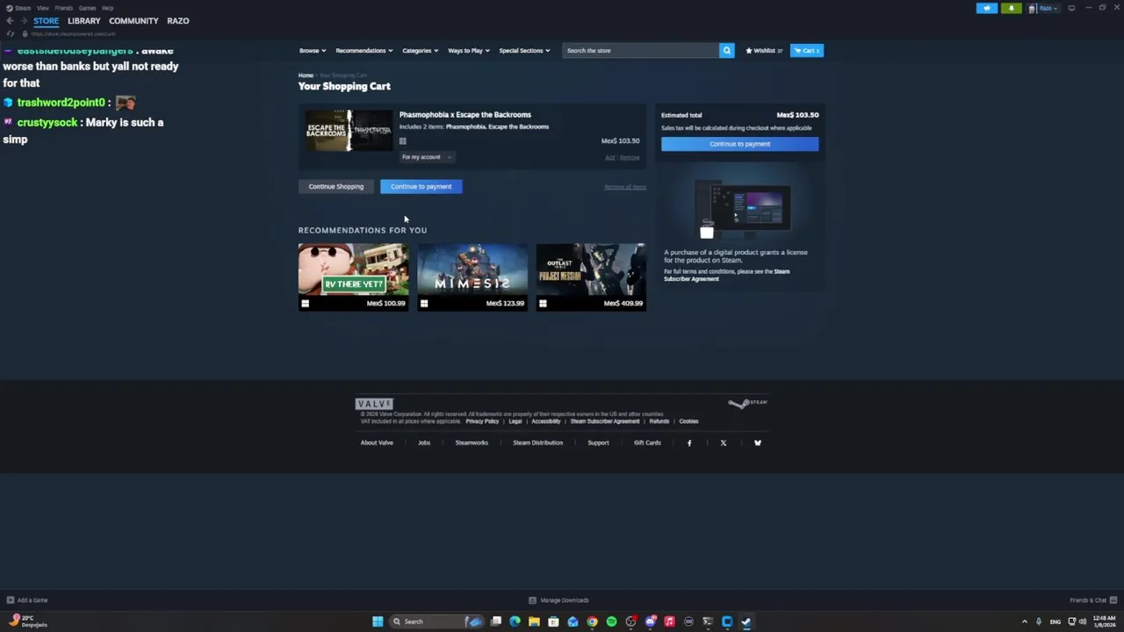This screenshot has width=1124, height=632.
Task: Open the View menu
Action: coord(42,8)
